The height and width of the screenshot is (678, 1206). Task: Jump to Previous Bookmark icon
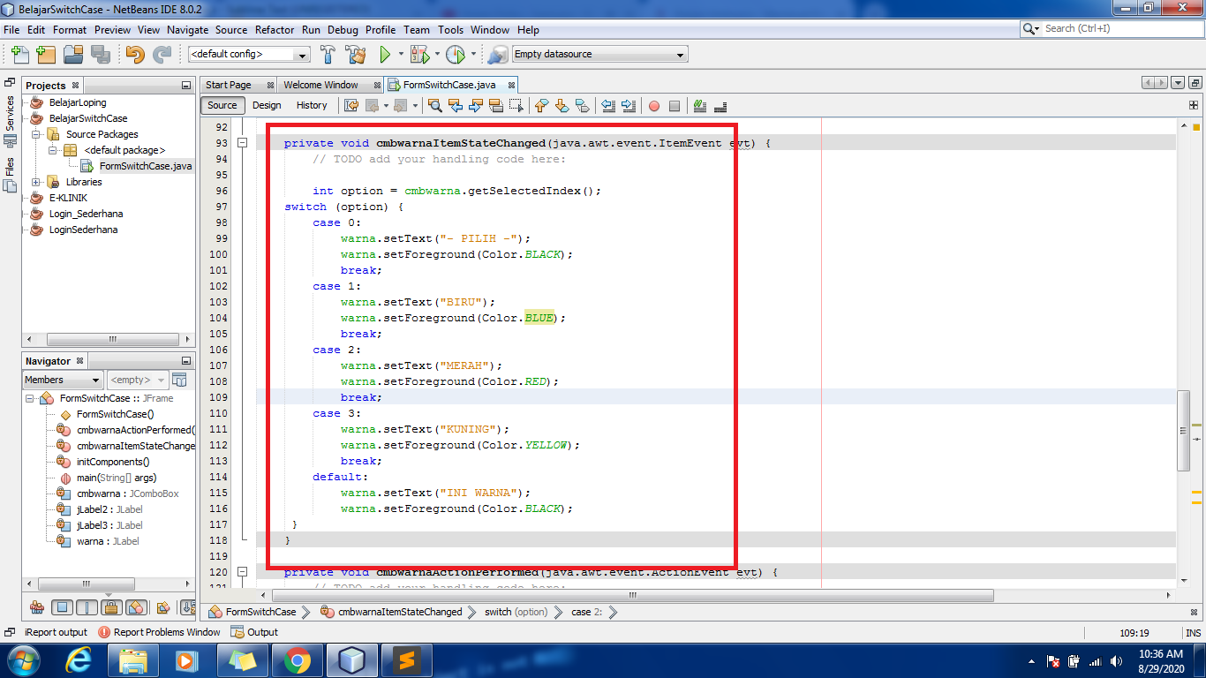coord(541,106)
